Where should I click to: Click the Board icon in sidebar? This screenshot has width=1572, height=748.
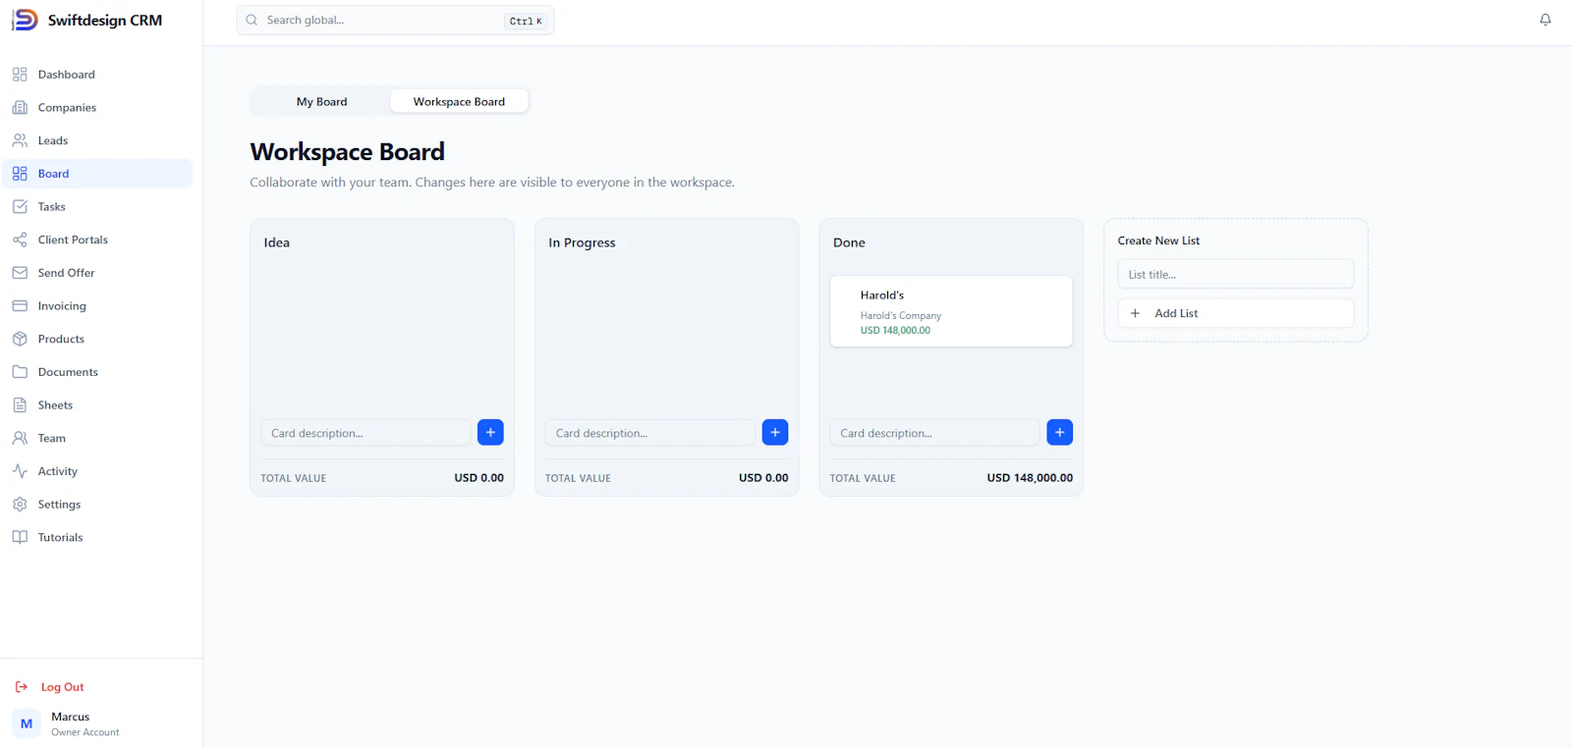[20, 174]
